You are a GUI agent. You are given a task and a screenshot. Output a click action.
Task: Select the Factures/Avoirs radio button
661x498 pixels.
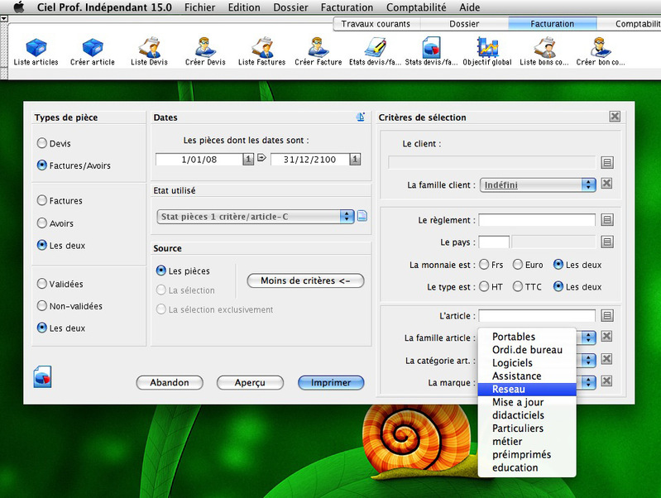(x=41, y=165)
